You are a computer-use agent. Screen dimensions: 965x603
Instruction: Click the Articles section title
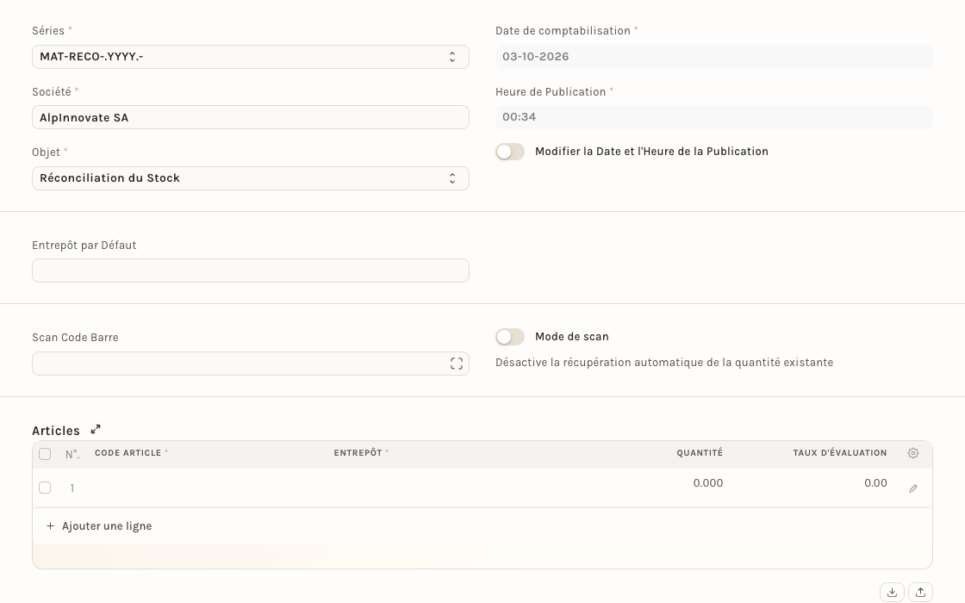(56, 431)
